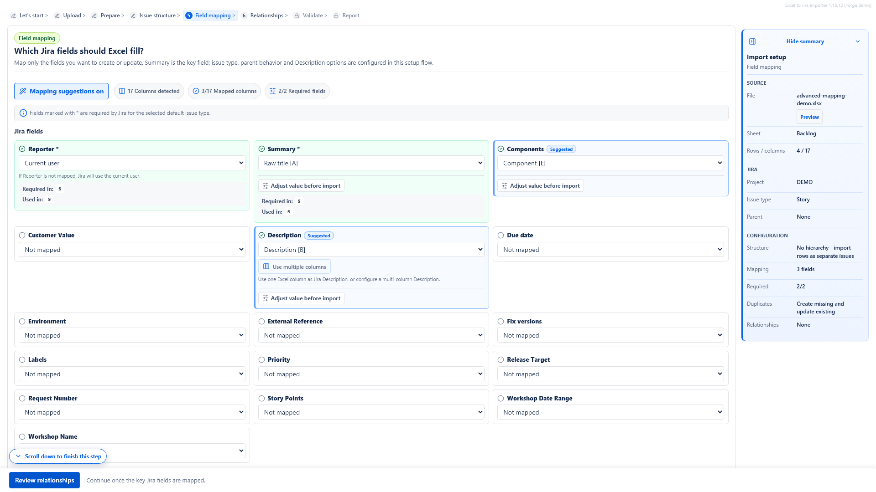
Task: Click the columns icon in Columns detected chip
Action: click(122, 91)
